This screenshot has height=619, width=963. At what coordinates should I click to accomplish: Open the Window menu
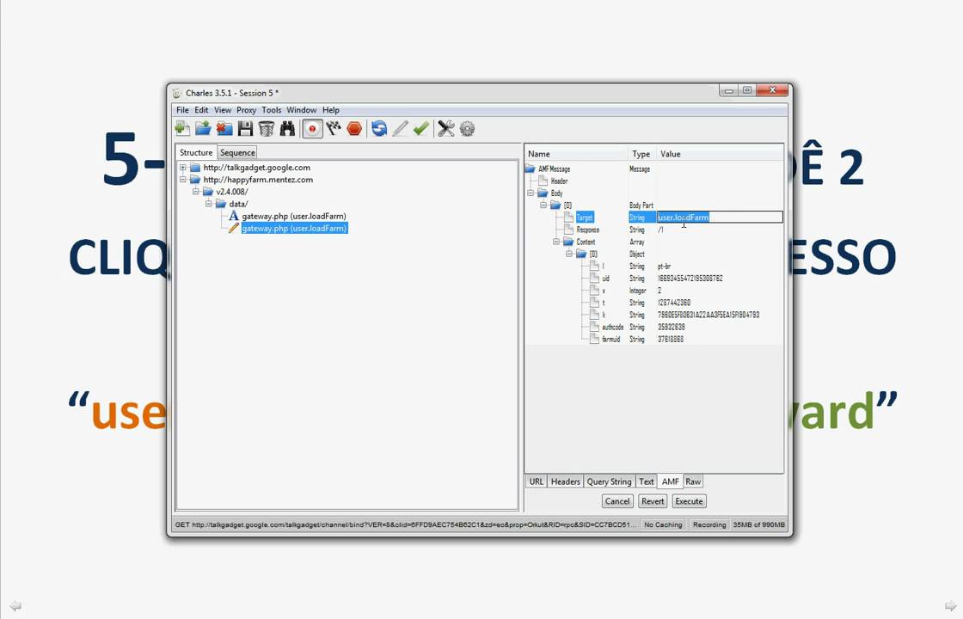tap(302, 110)
